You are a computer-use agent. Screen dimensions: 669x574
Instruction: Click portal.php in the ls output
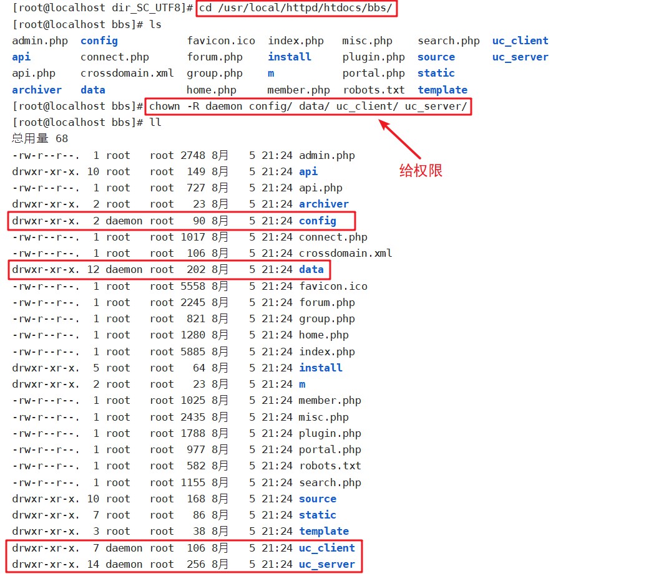(x=373, y=74)
